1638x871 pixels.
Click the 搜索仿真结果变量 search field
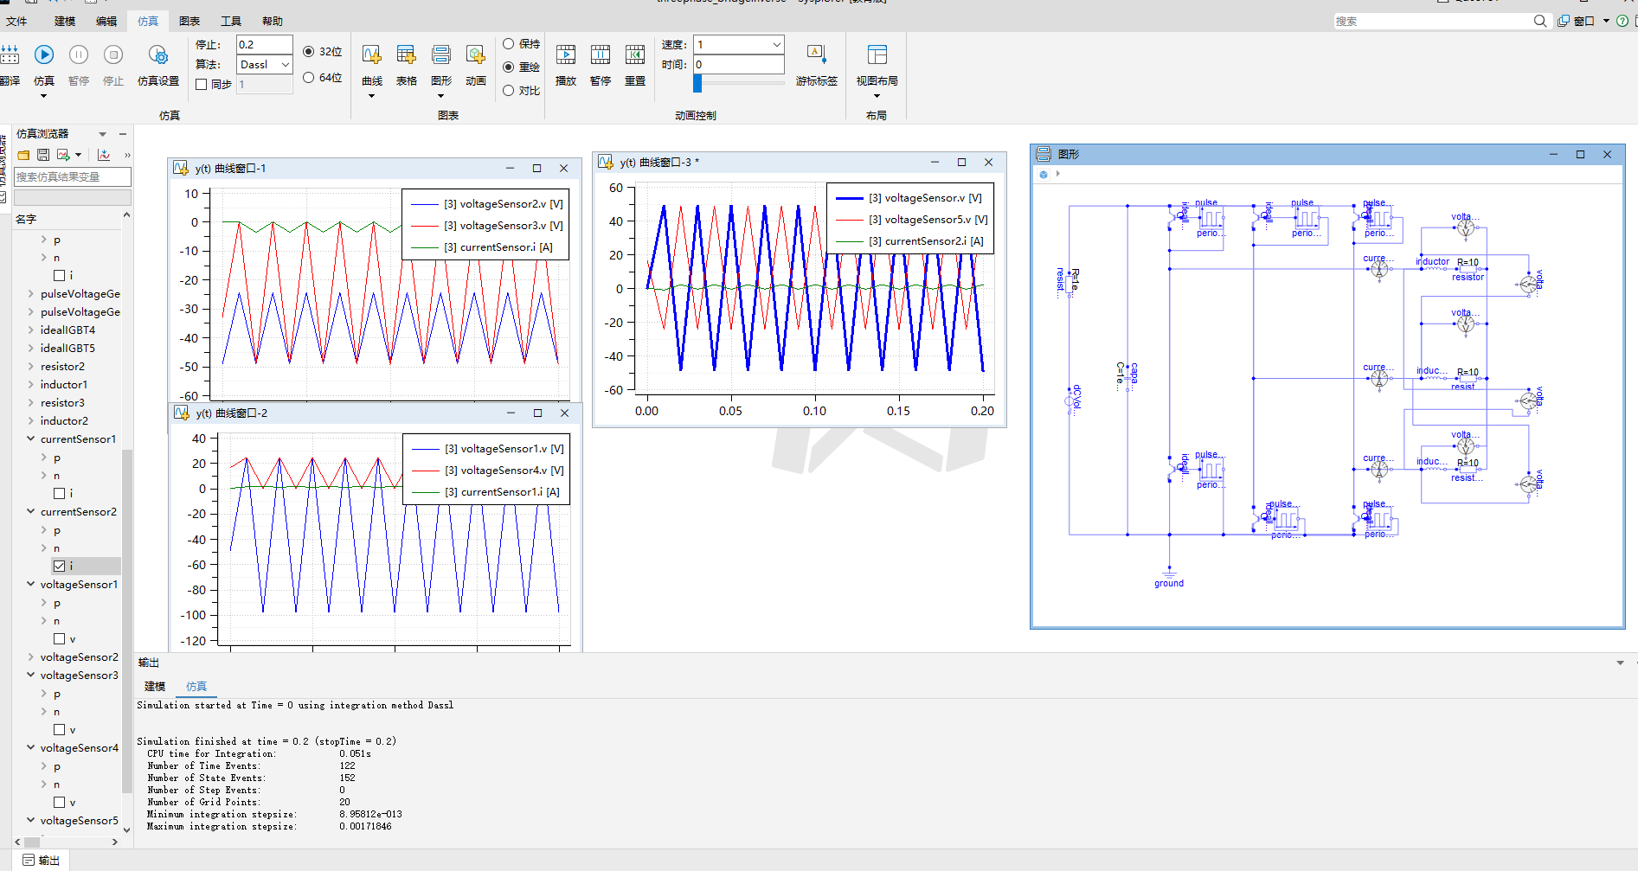(73, 176)
